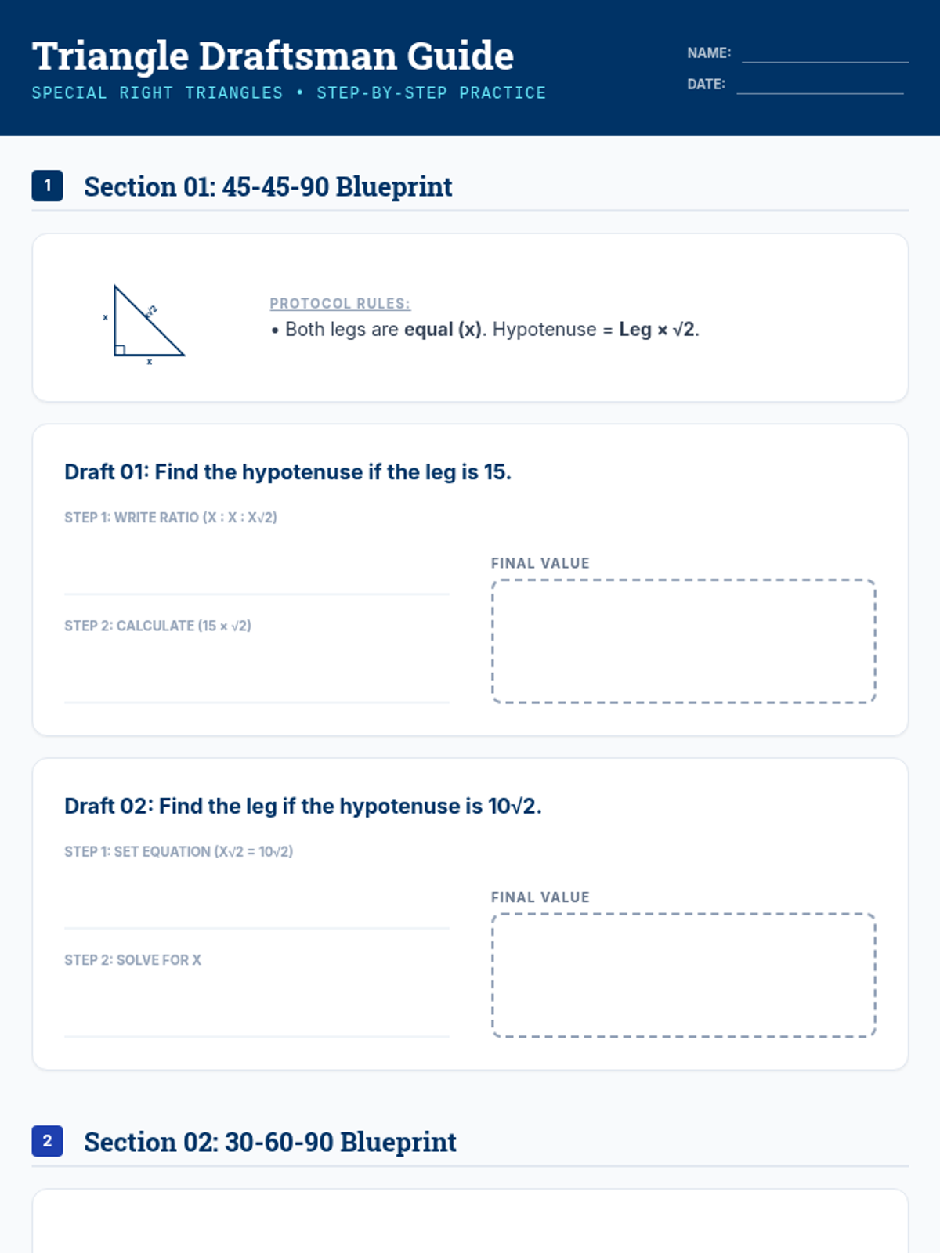The image size is (940, 1253).
Task: Click the hypotenuse rule bullet text
Action: (485, 330)
